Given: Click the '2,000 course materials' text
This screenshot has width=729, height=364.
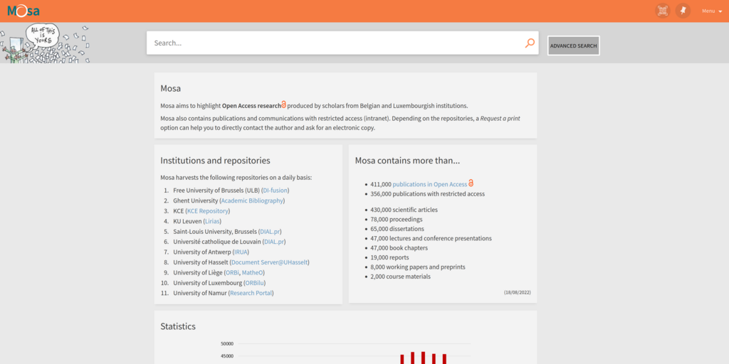Looking at the screenshot, I should pos(400,277).
